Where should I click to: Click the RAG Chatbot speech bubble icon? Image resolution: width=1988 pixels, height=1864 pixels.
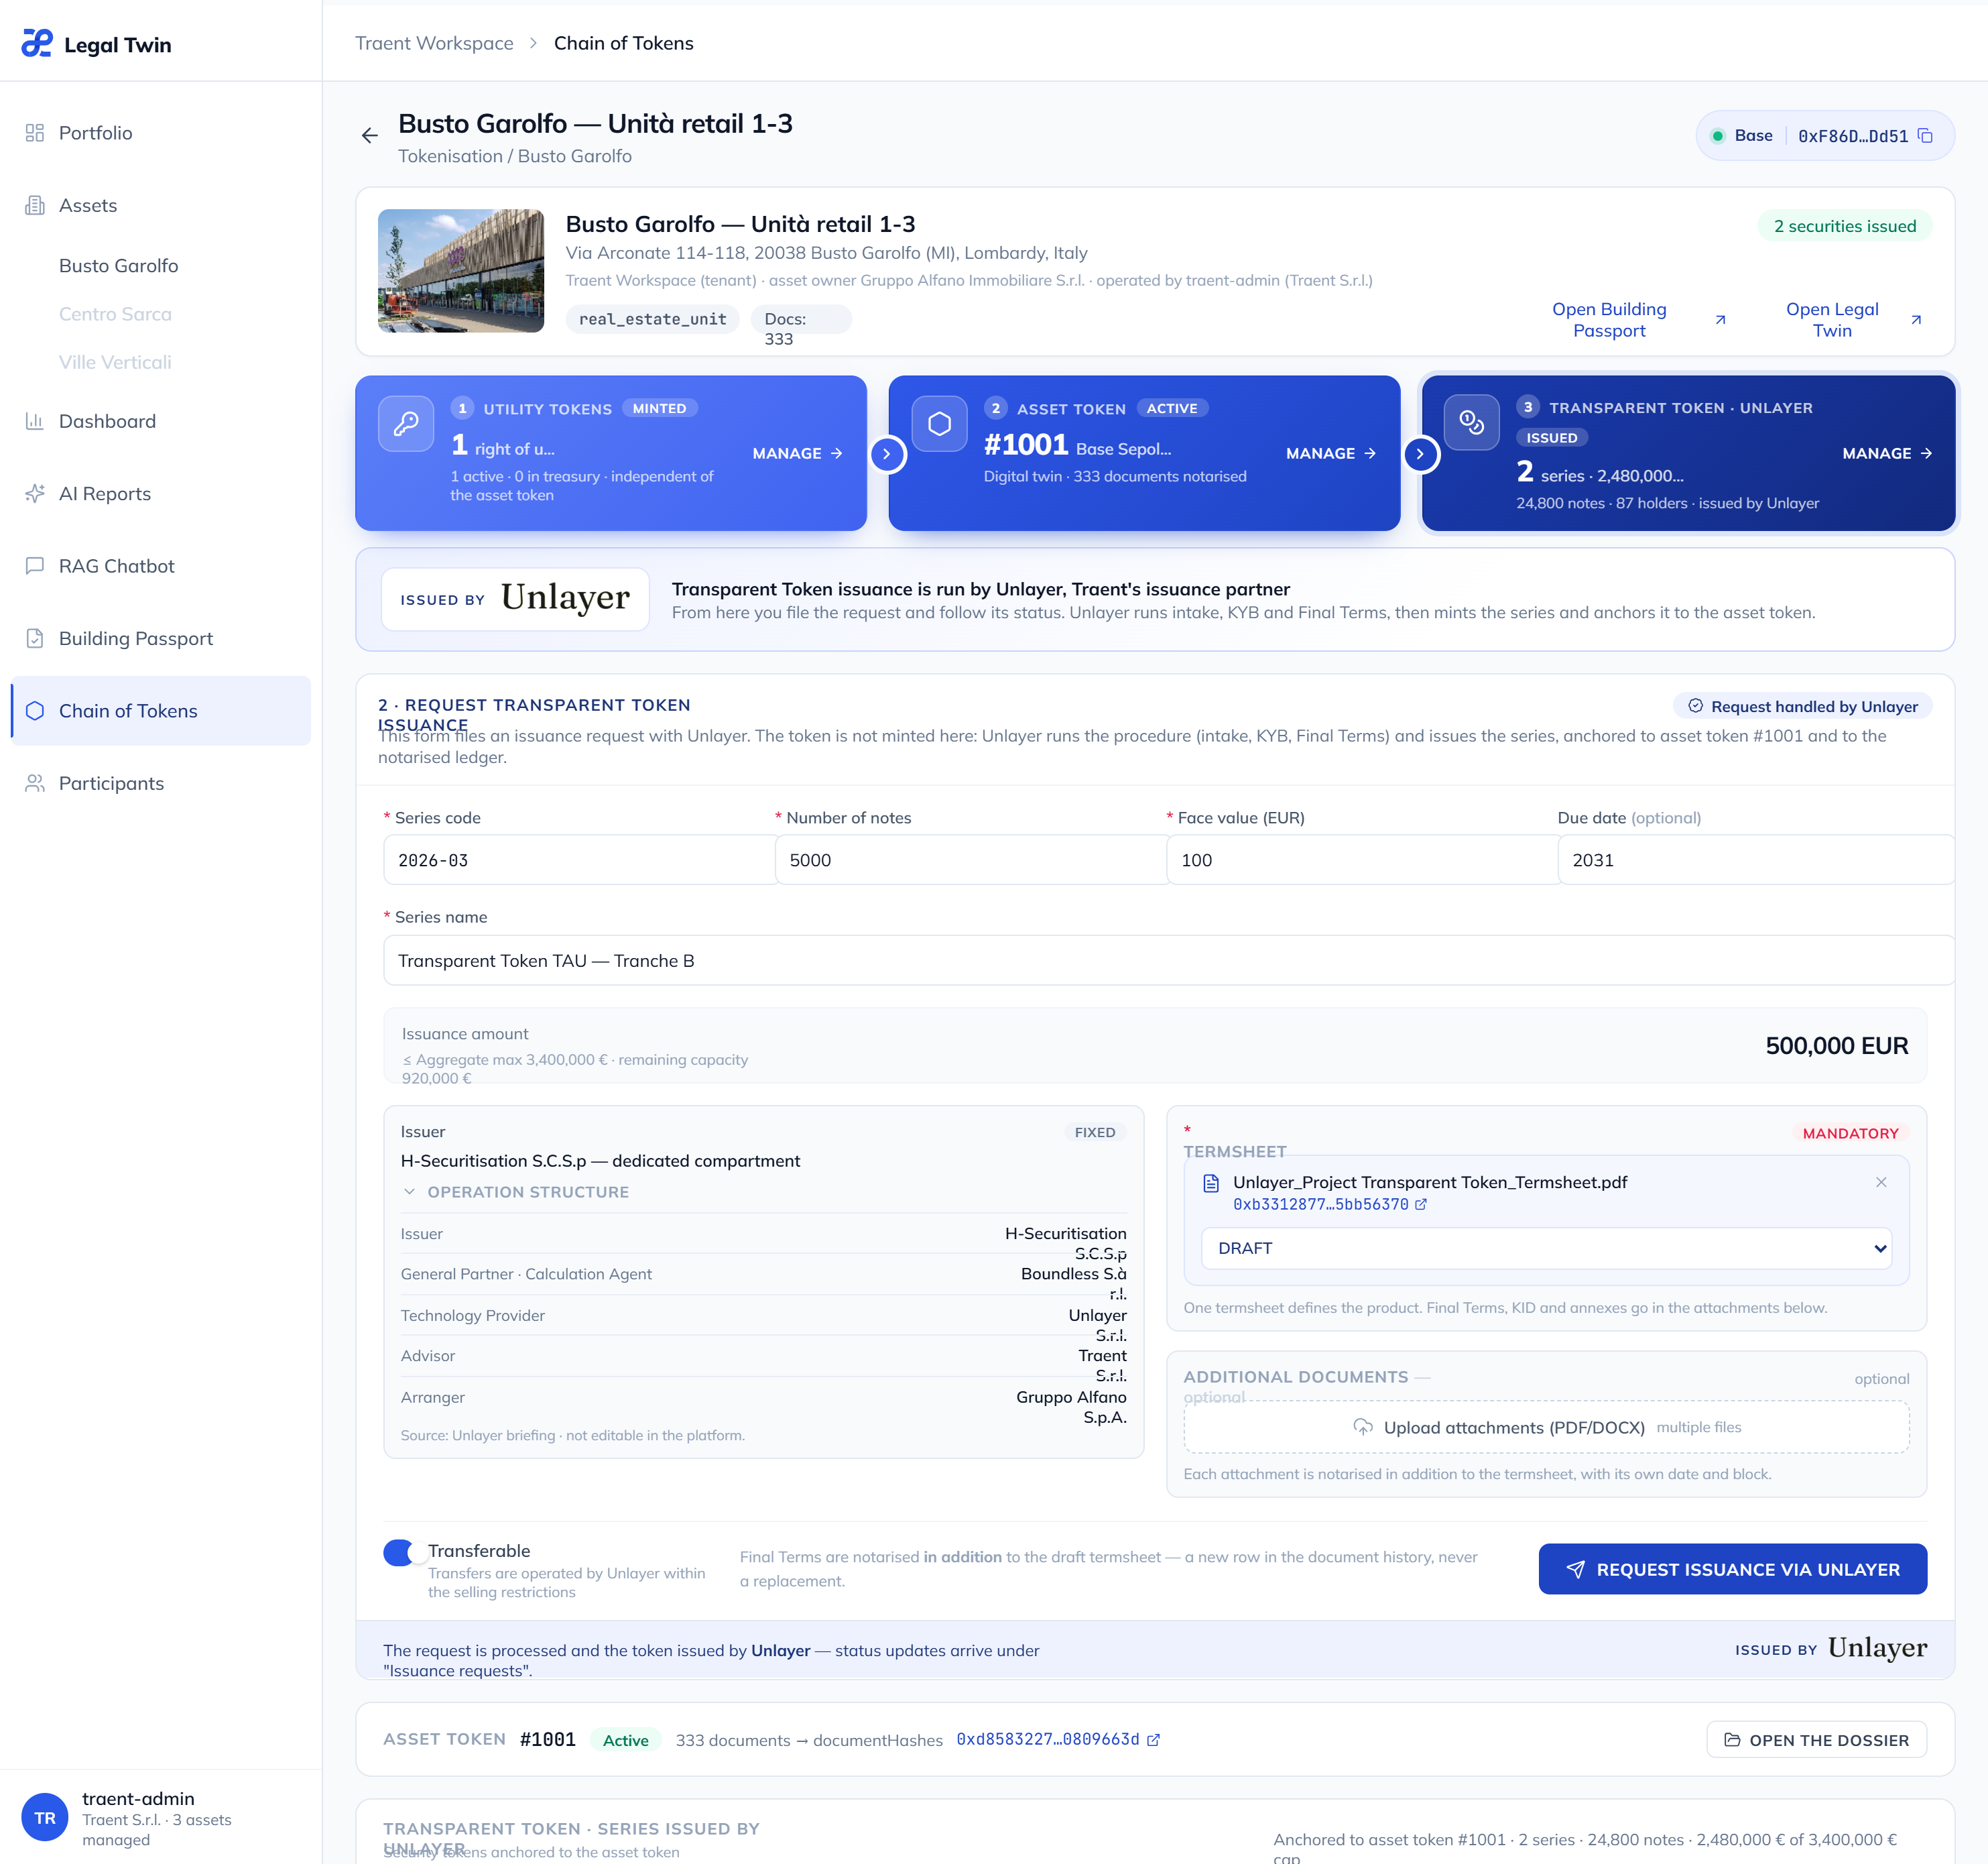coord(35,565)
